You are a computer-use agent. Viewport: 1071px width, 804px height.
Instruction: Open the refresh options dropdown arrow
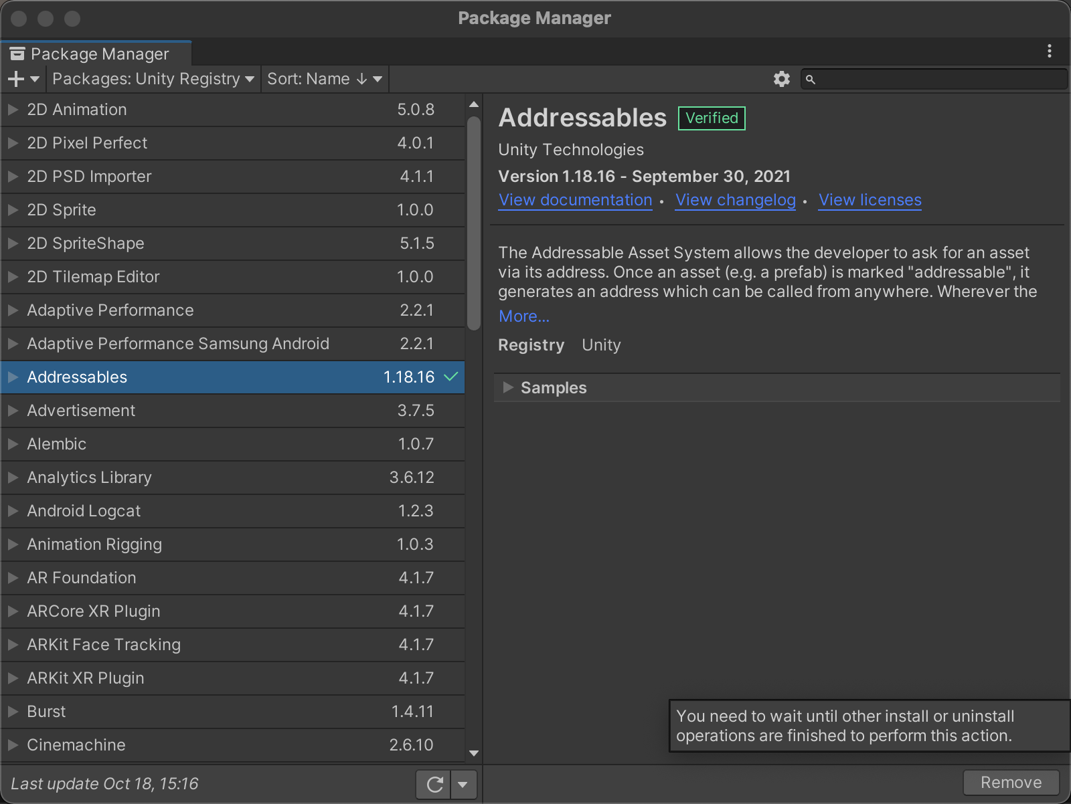tap(463, 784)
